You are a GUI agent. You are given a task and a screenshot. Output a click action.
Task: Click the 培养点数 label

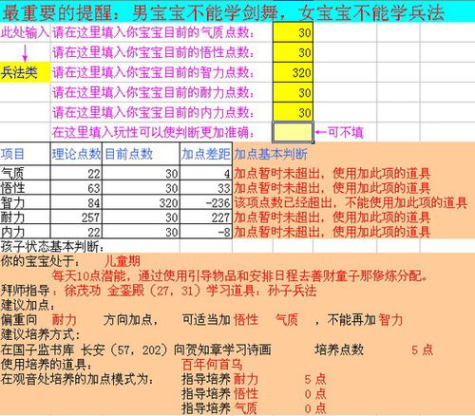[339, 350]
